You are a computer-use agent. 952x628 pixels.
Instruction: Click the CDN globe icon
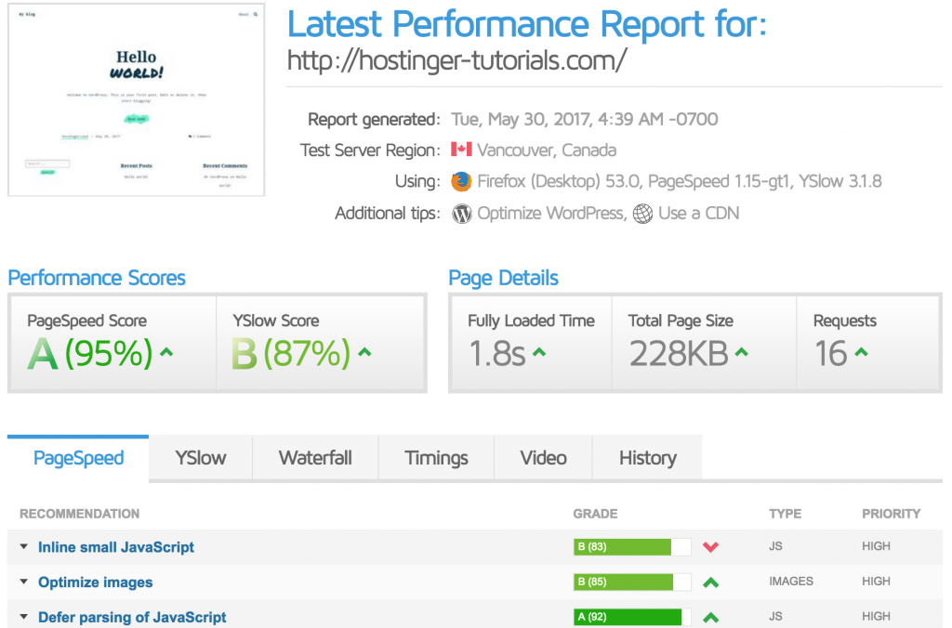(643, 214)
